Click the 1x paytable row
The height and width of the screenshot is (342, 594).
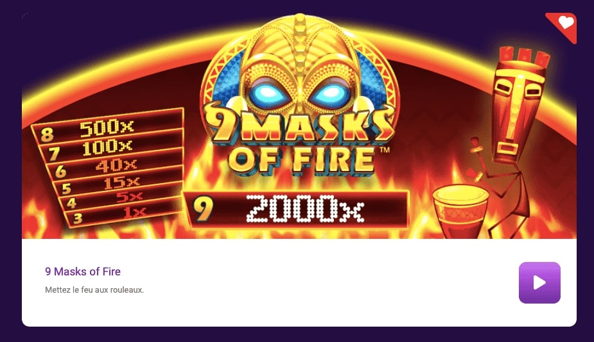click(x=124, y=213)
